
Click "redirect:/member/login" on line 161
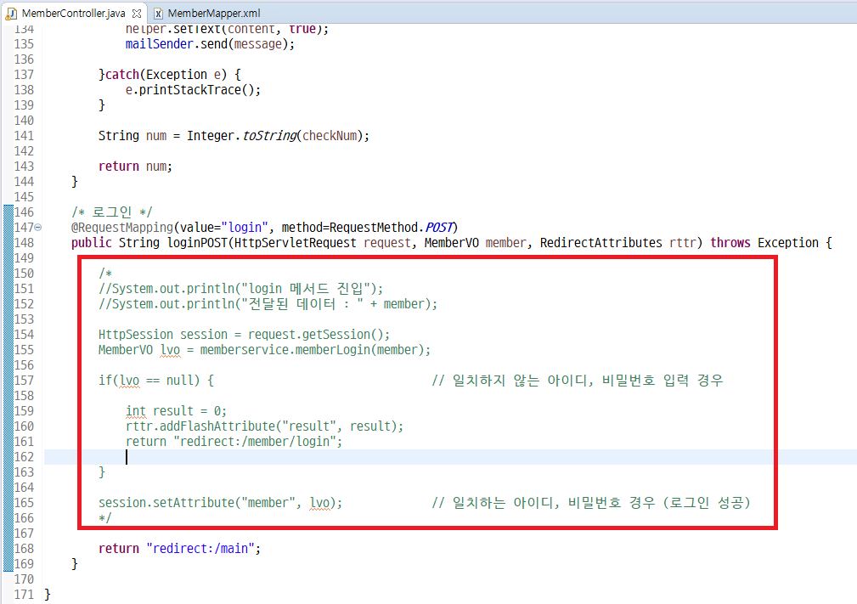click(x=255, y=442)
